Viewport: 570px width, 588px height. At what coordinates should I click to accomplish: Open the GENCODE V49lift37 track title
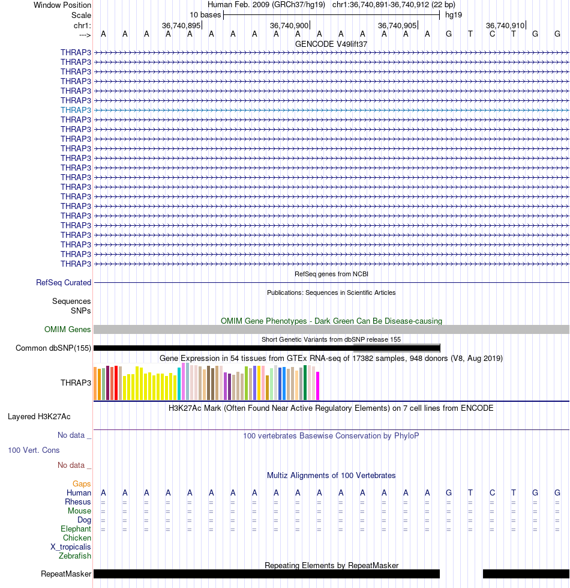pyautogui.click(x=331, y=44)
